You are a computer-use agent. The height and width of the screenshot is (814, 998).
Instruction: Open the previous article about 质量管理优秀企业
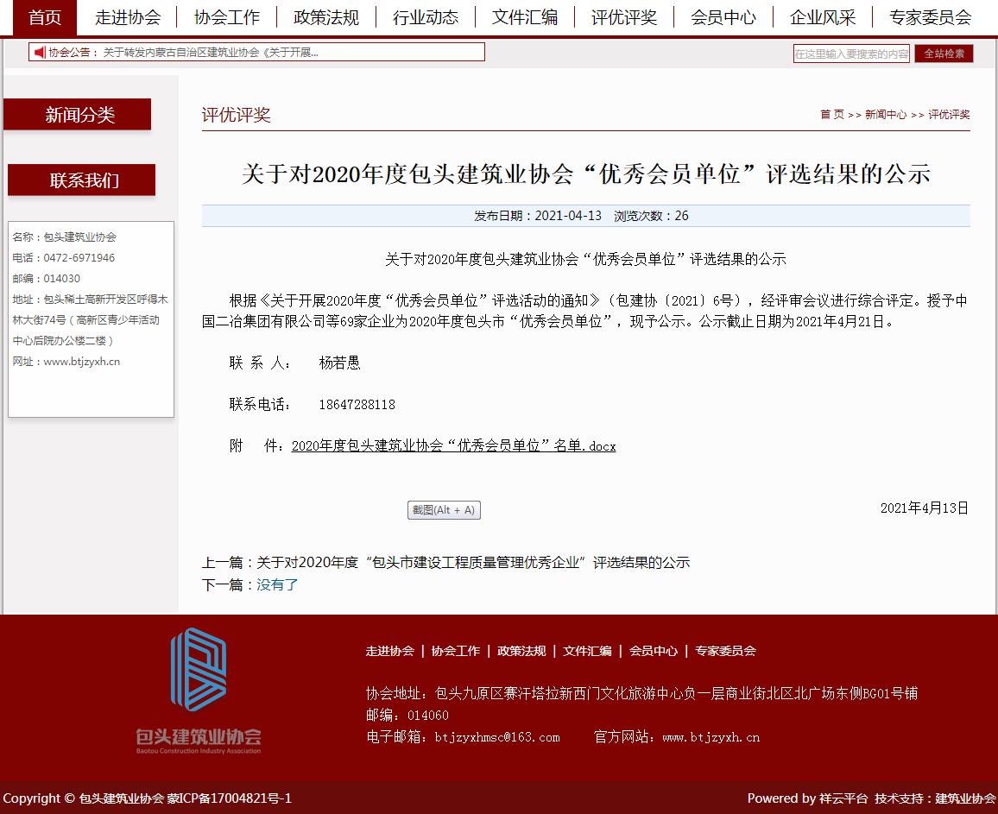click(473, 562)
